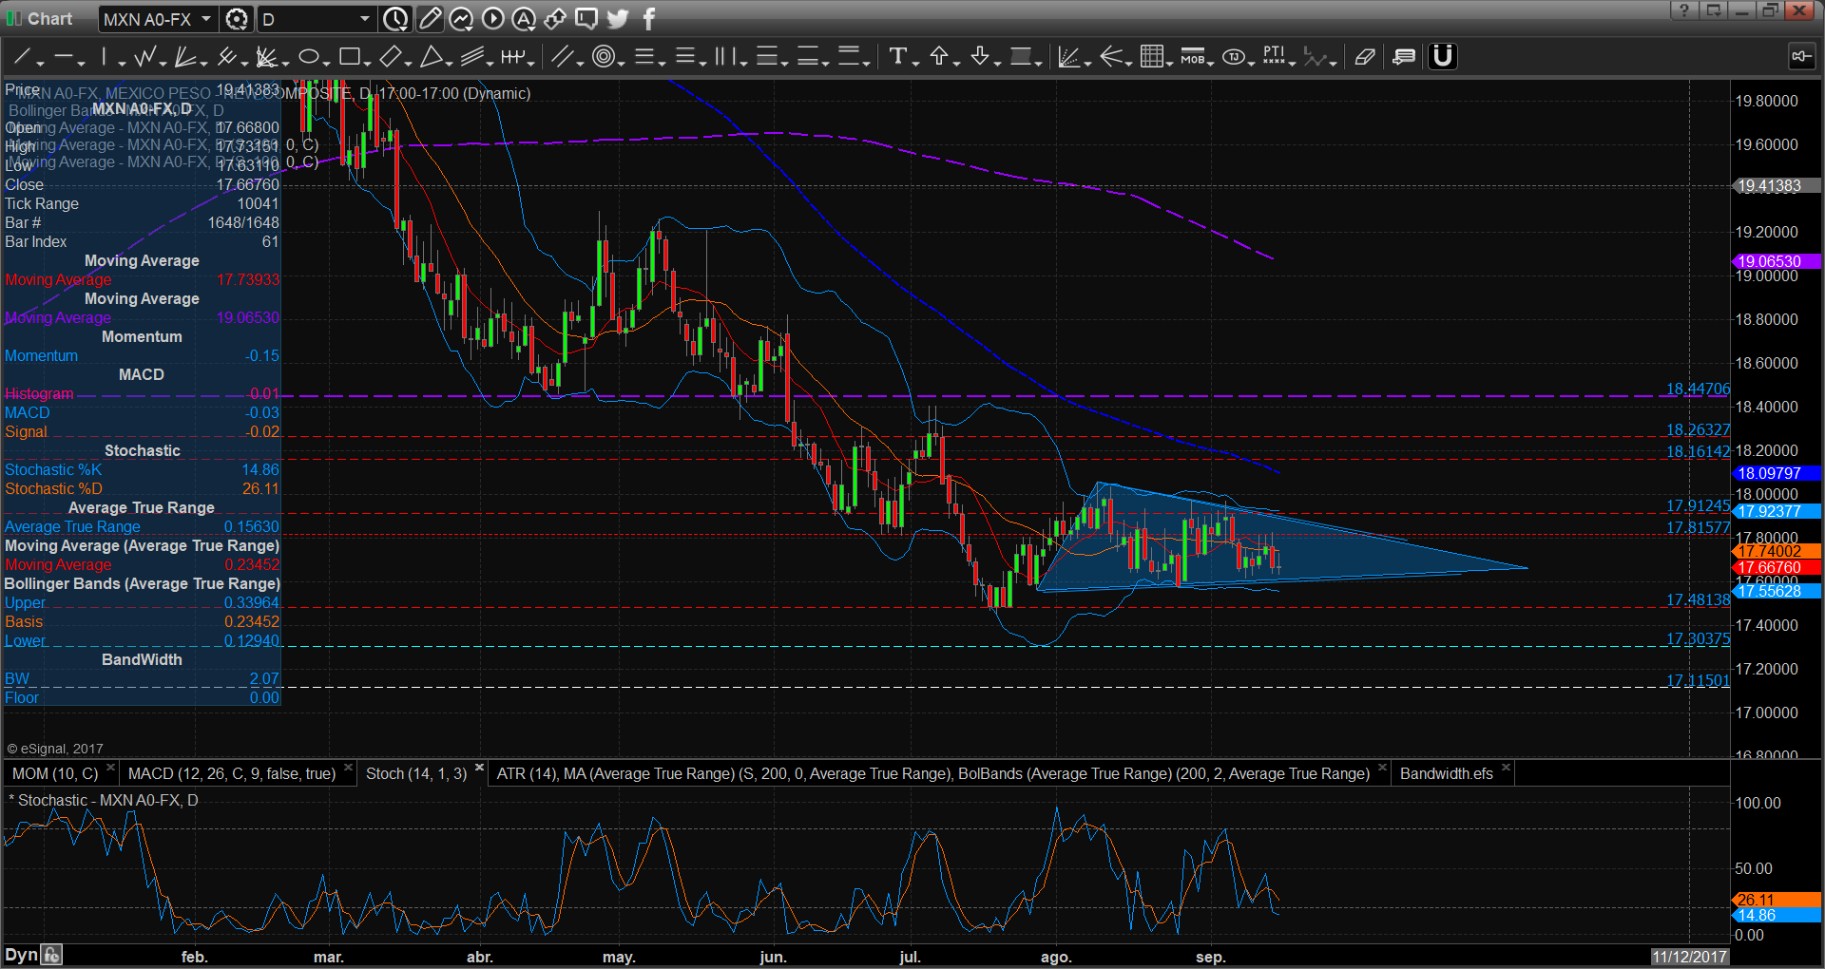This screenshot has width=1825, height=969.
Task: Open the D interval dropdown
Action: 365,19
